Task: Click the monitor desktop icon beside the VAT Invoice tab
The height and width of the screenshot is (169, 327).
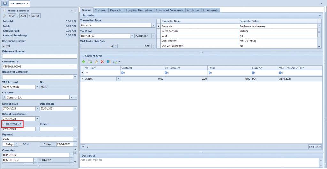Action: (x=5, y=4)
